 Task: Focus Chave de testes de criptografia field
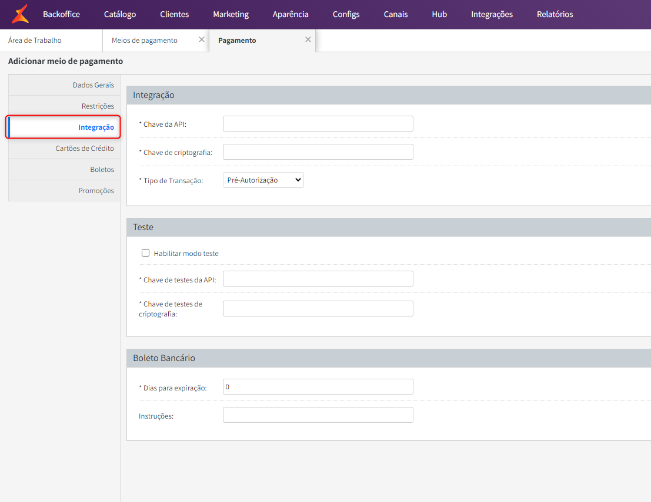coord(318,308)
